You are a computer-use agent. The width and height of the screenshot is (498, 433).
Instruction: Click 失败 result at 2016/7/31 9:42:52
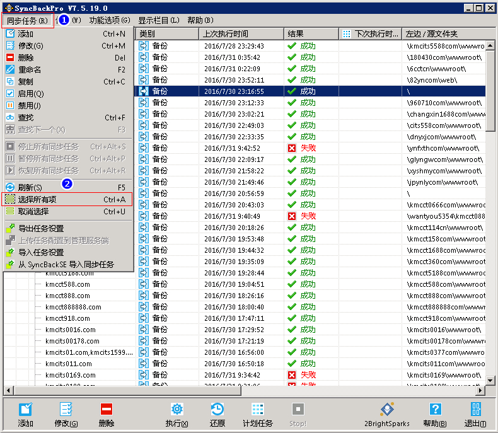click(x=308, y=148)
